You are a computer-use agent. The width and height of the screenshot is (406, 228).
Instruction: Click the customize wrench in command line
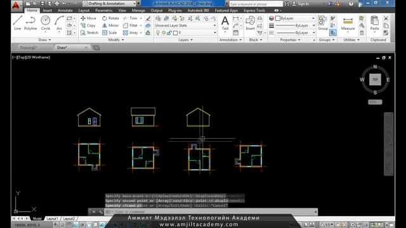(100, 212)
